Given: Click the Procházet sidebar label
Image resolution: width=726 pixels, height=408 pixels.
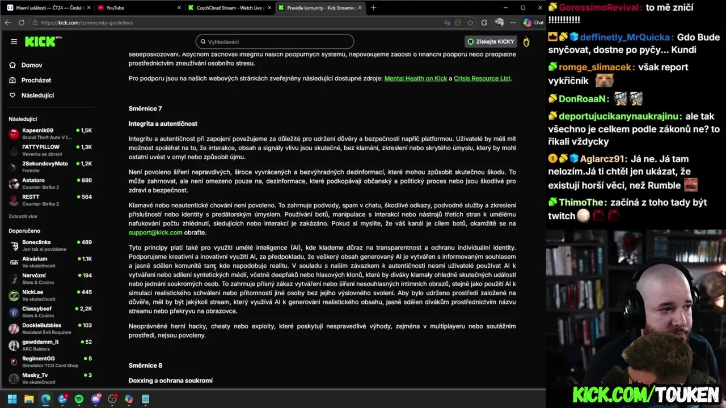Looking at the screenshot, I should coord(36,80).
